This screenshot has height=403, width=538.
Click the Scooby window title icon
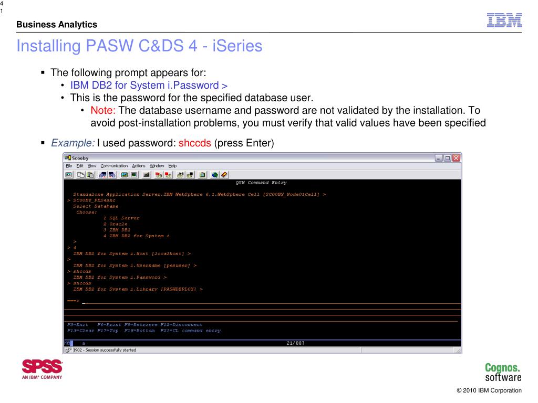(x=68, y=158)
